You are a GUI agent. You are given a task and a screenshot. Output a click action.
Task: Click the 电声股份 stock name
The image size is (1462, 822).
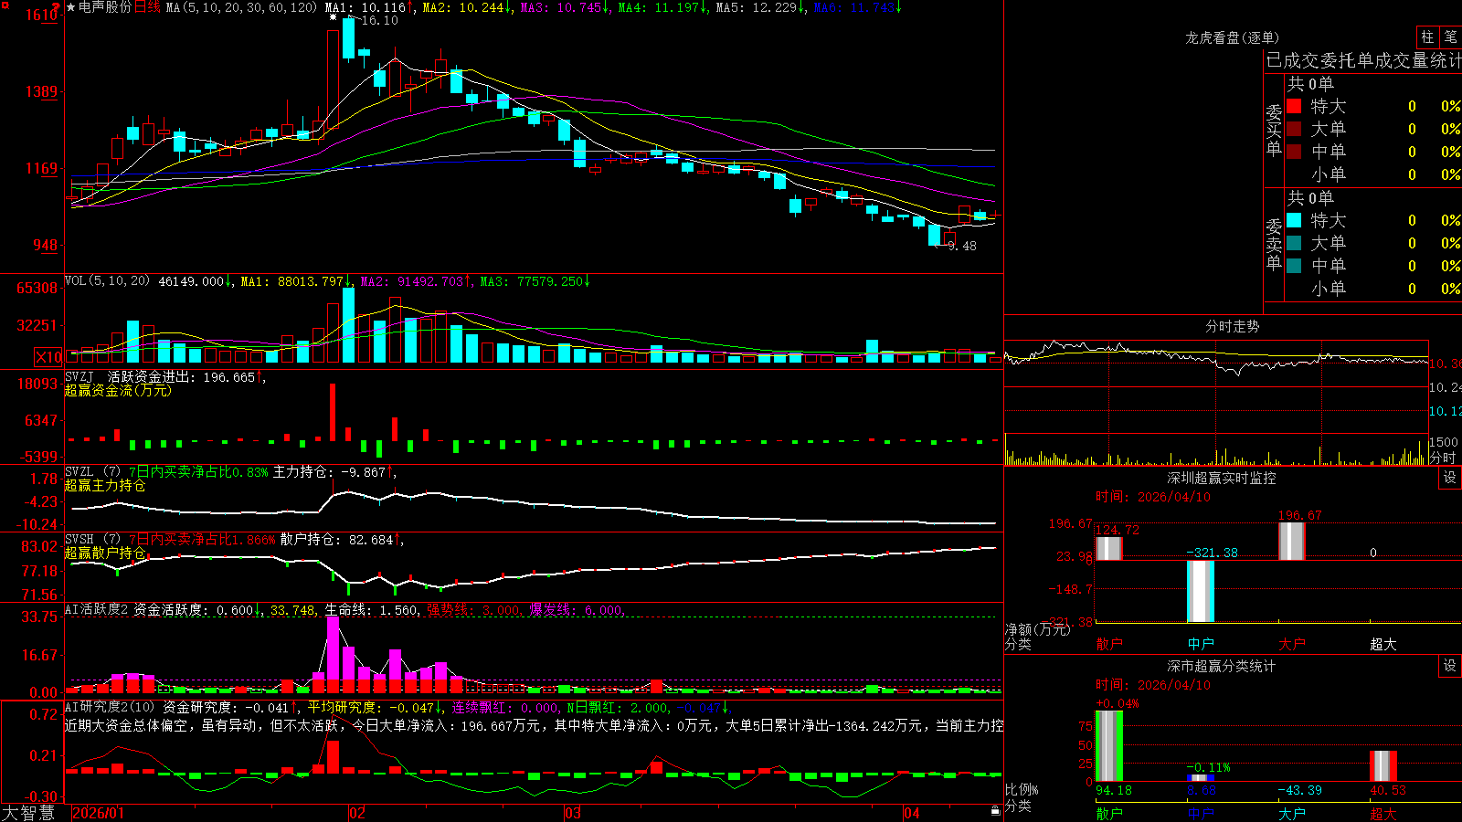coord(105,7)
